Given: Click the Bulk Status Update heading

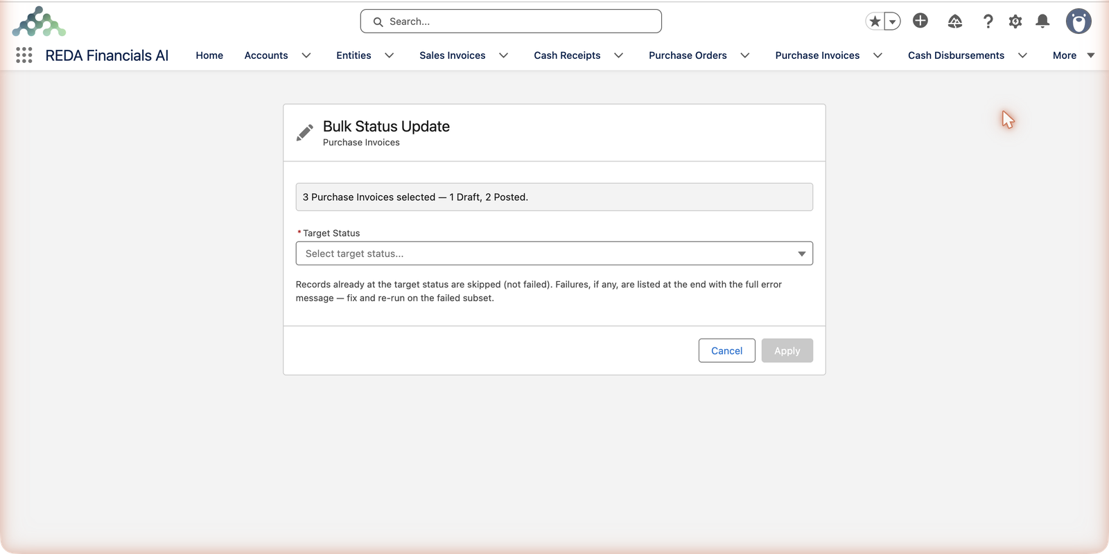Looking at the screenshot, I should point(386,126).
